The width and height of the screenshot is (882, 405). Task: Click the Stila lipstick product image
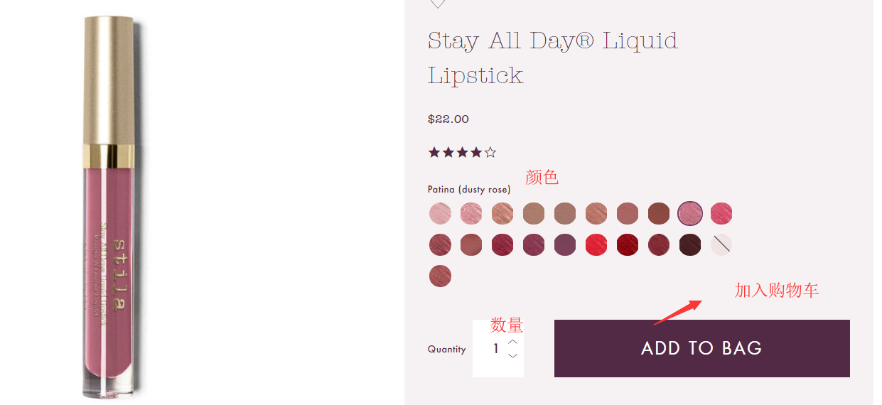pos(109,206)
